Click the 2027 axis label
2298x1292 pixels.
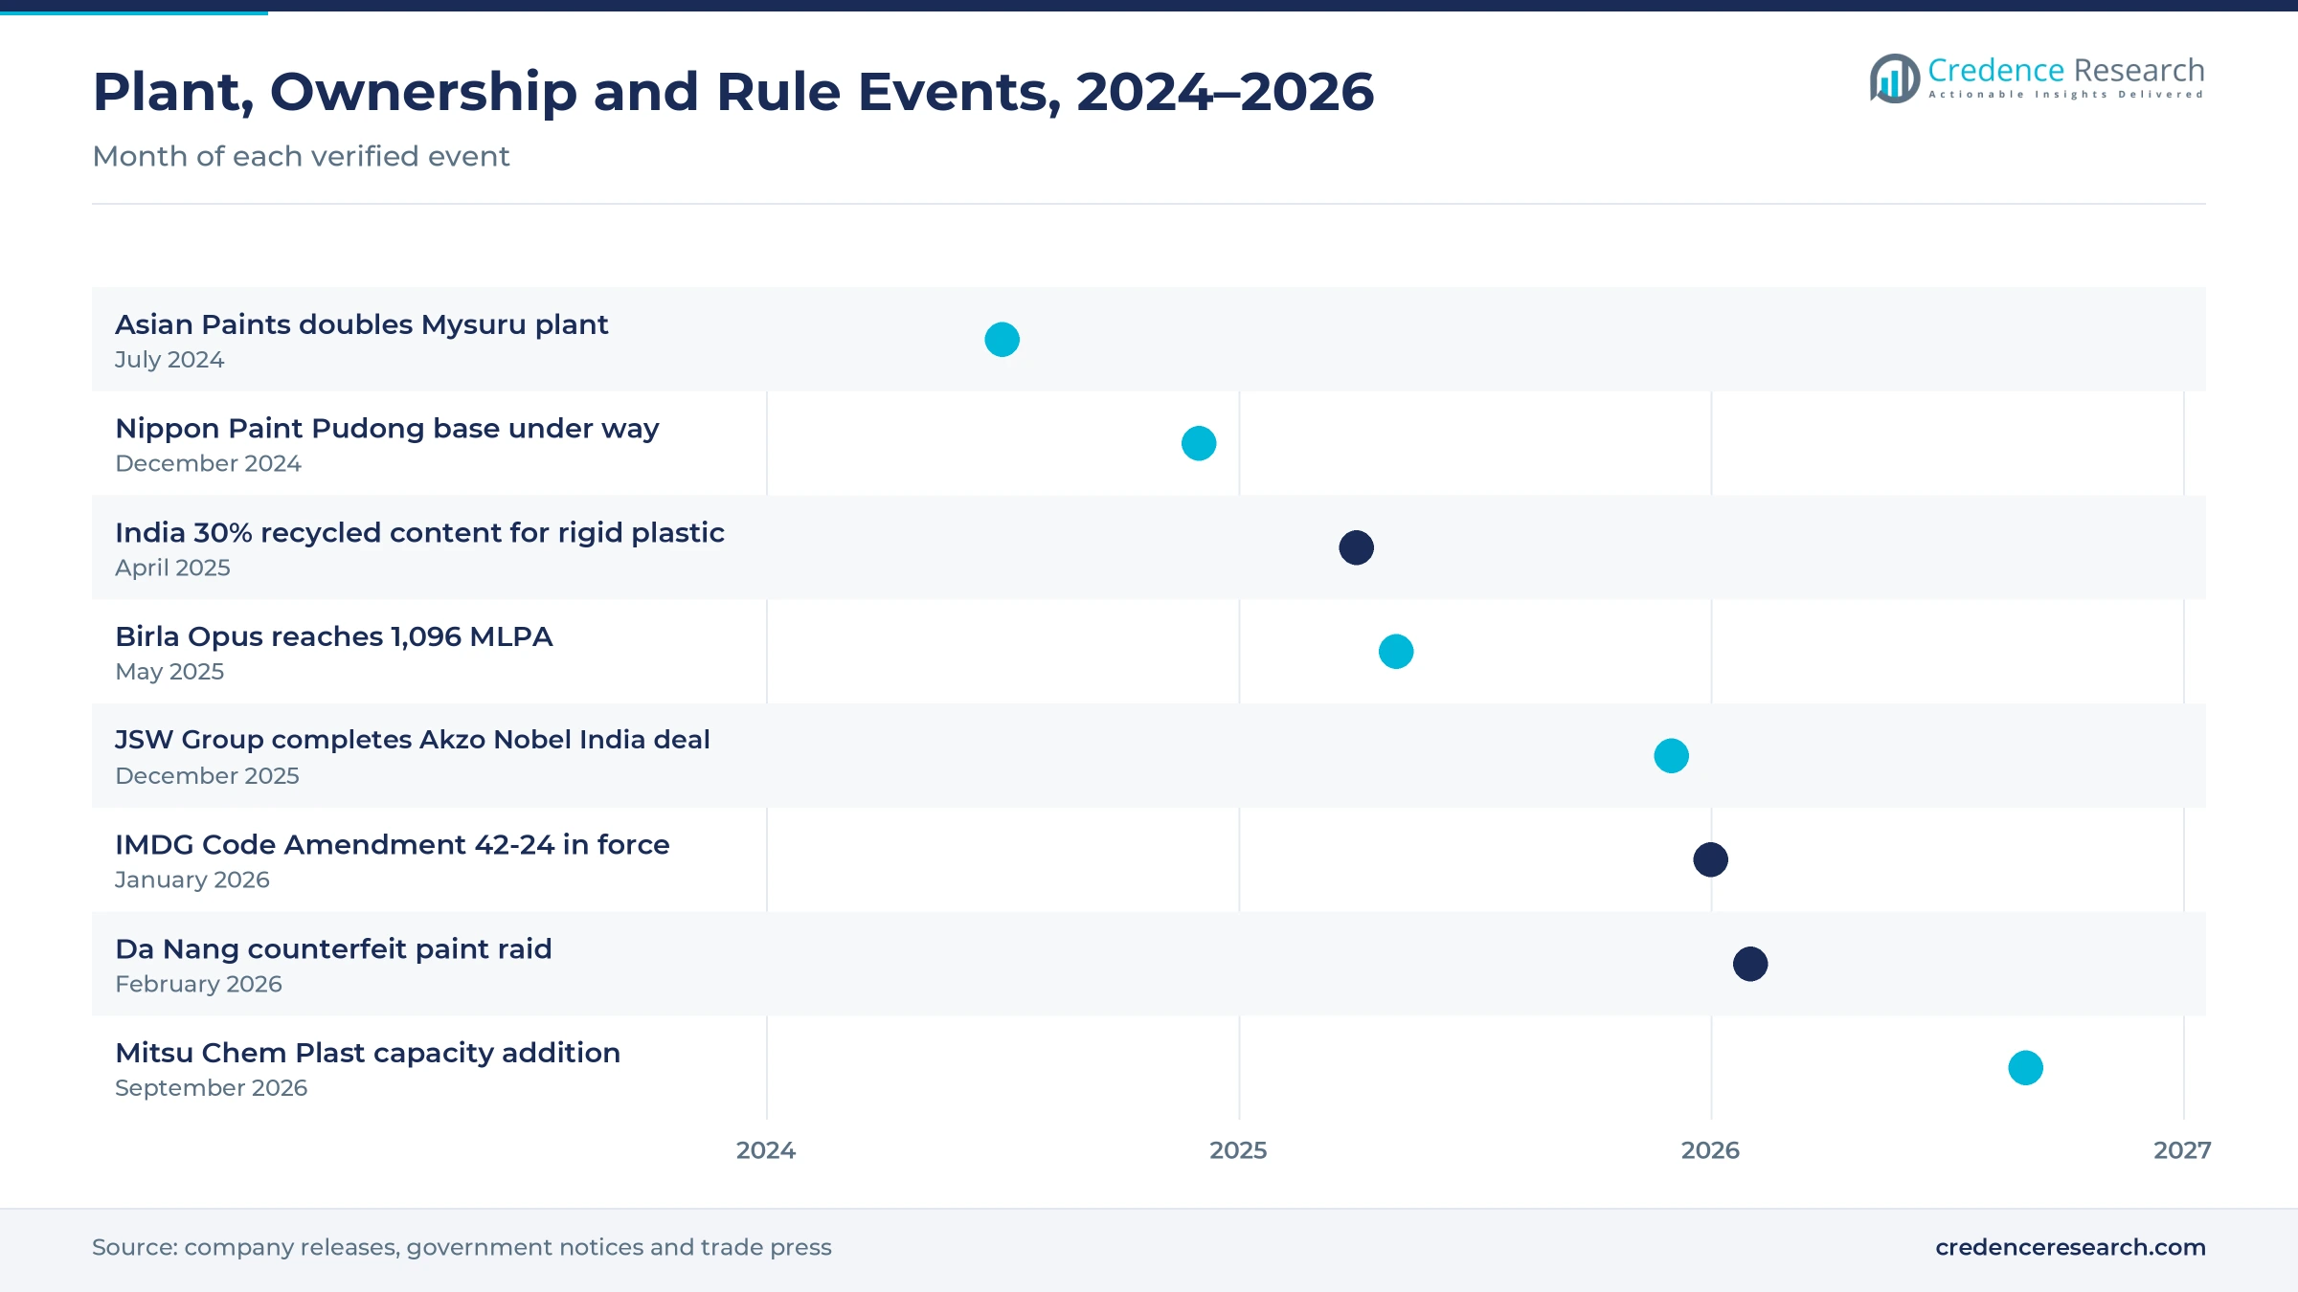(2182, 1150)
